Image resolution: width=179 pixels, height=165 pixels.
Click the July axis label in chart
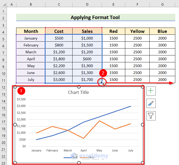(x=131, y=150)
